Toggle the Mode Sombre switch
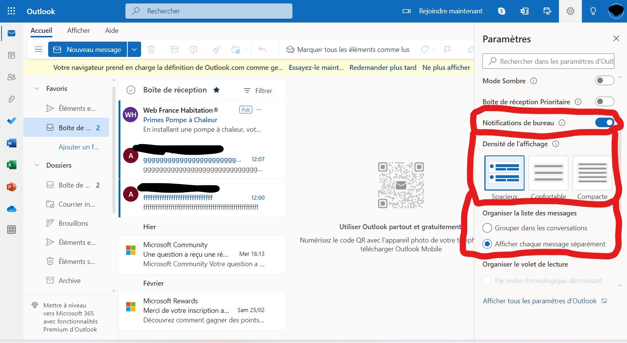627x343 pixels. (x=604, y=81)
